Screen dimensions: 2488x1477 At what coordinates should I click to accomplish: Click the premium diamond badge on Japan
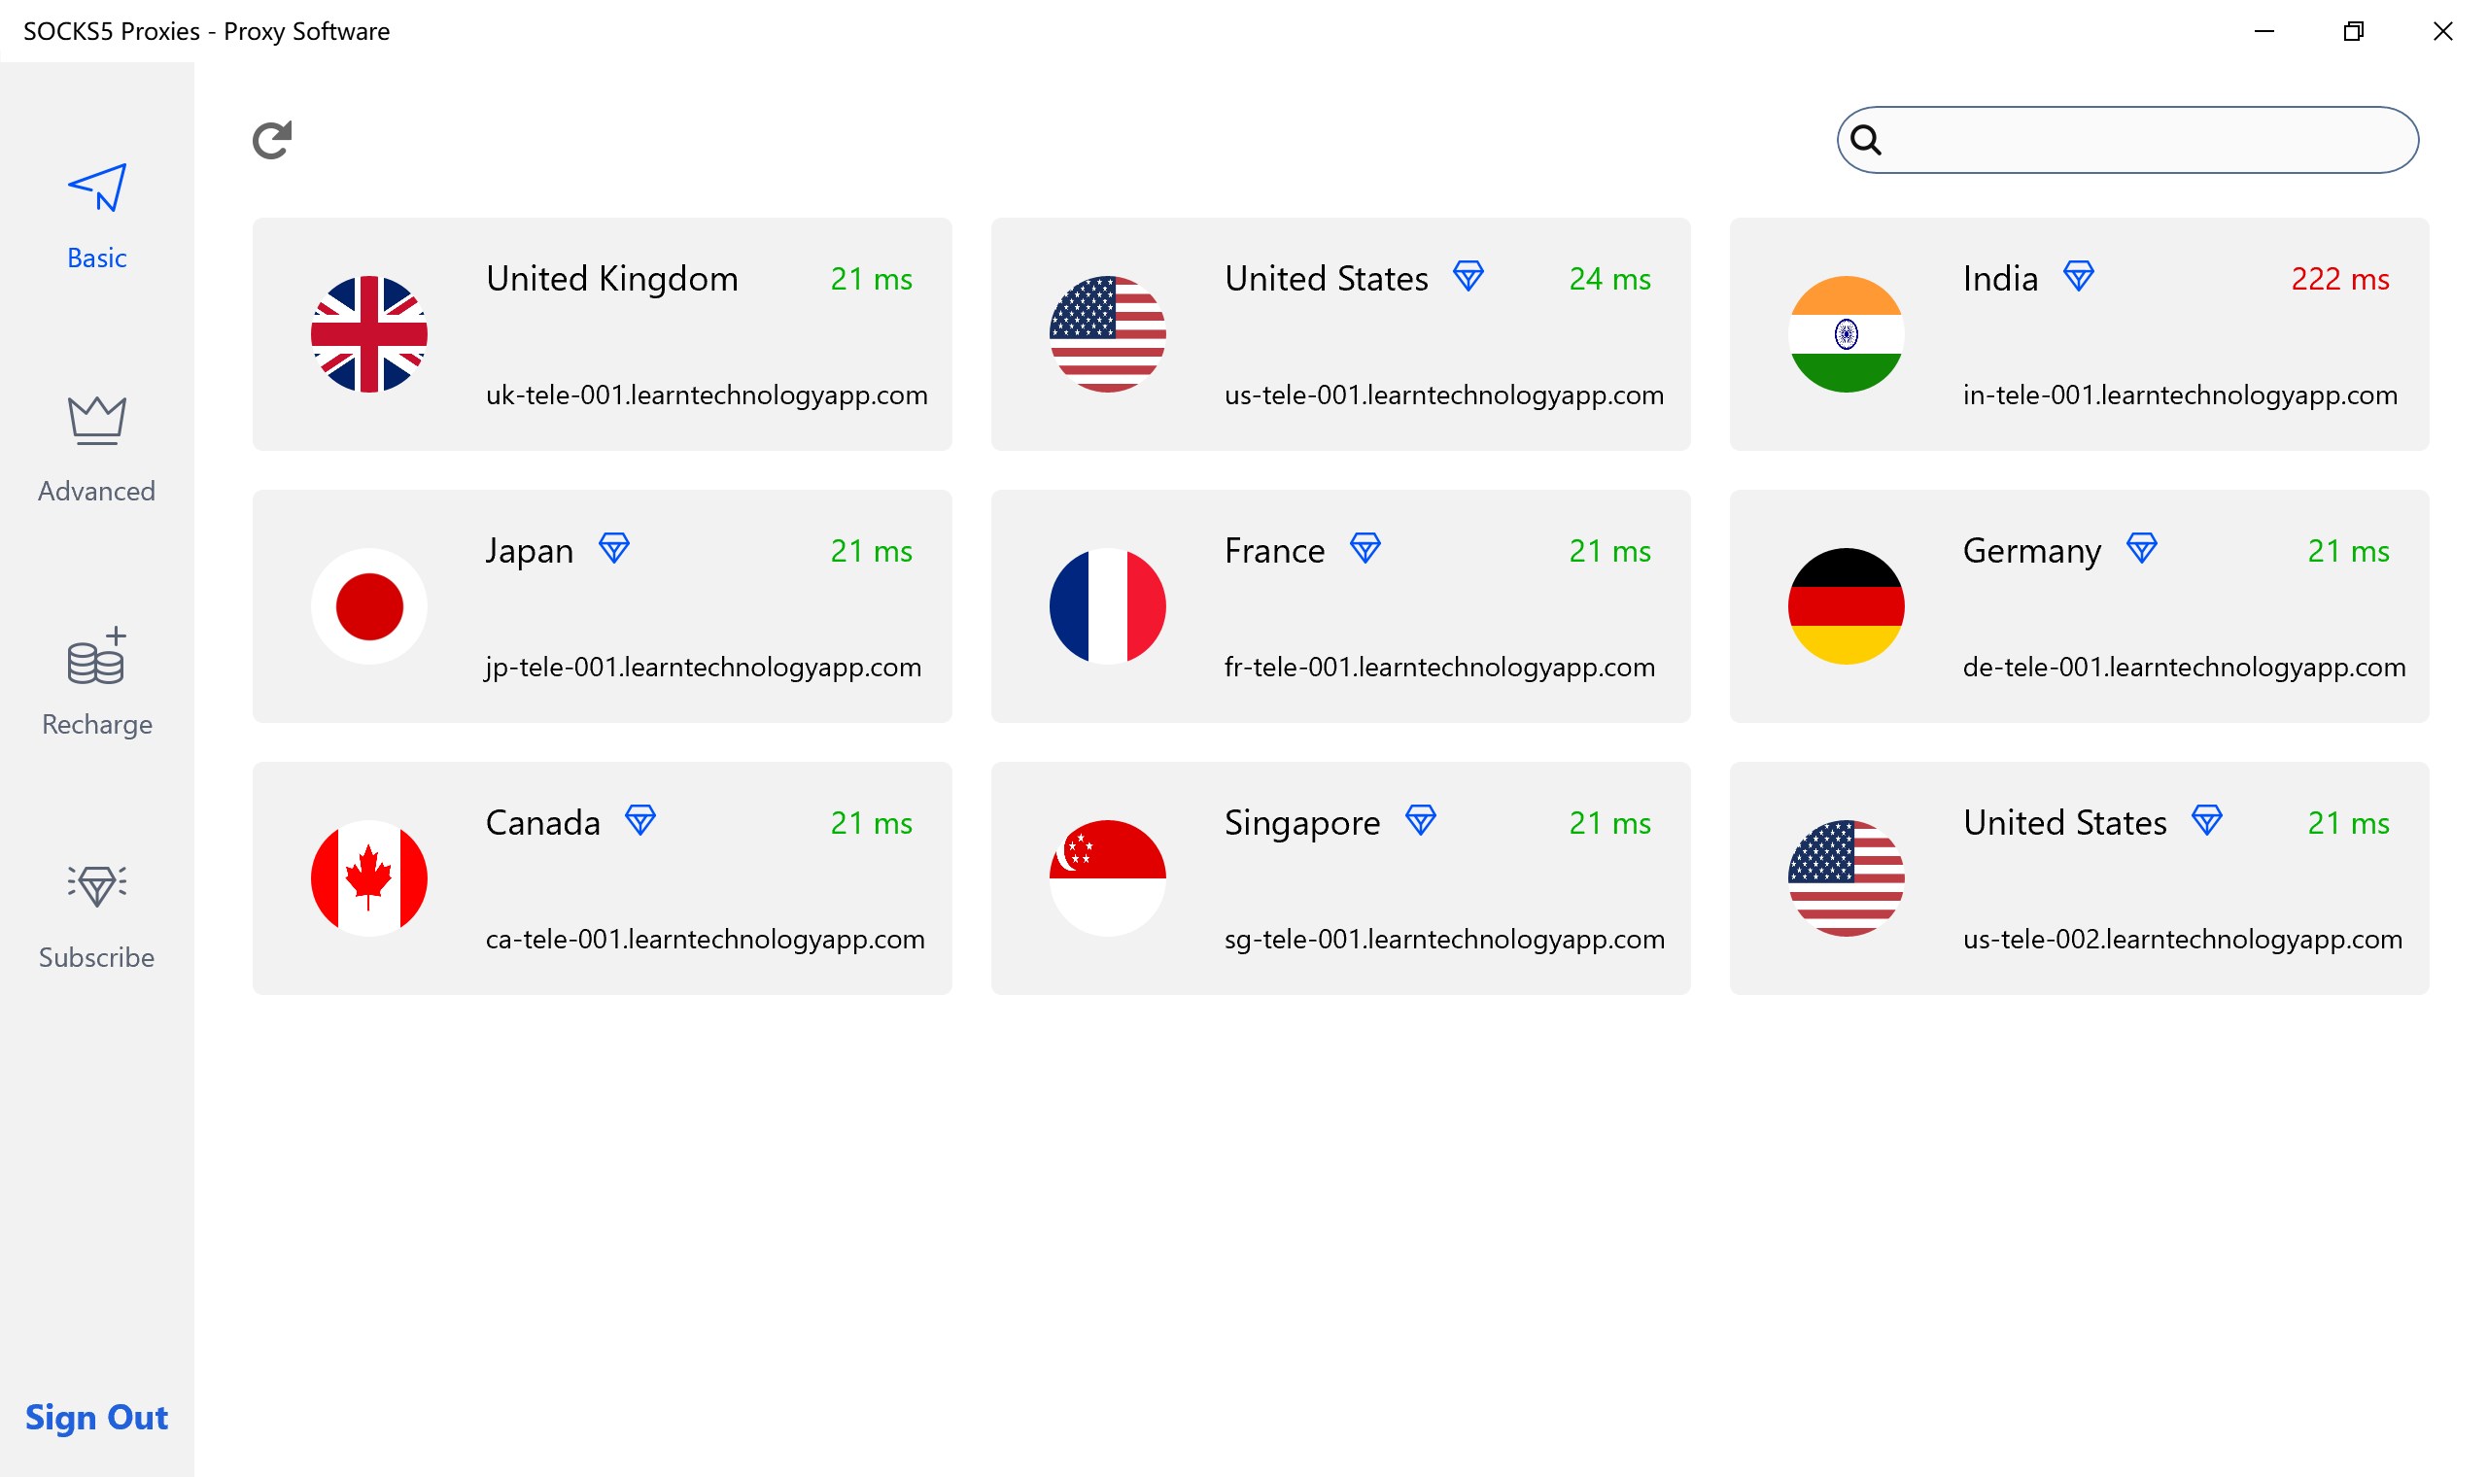pos(615,547)
